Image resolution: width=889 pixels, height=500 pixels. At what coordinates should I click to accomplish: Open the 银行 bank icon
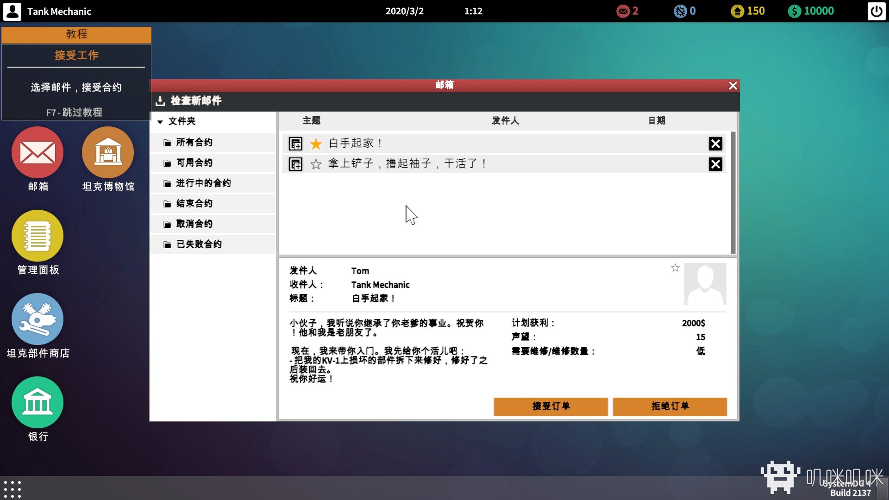point(38,403)
